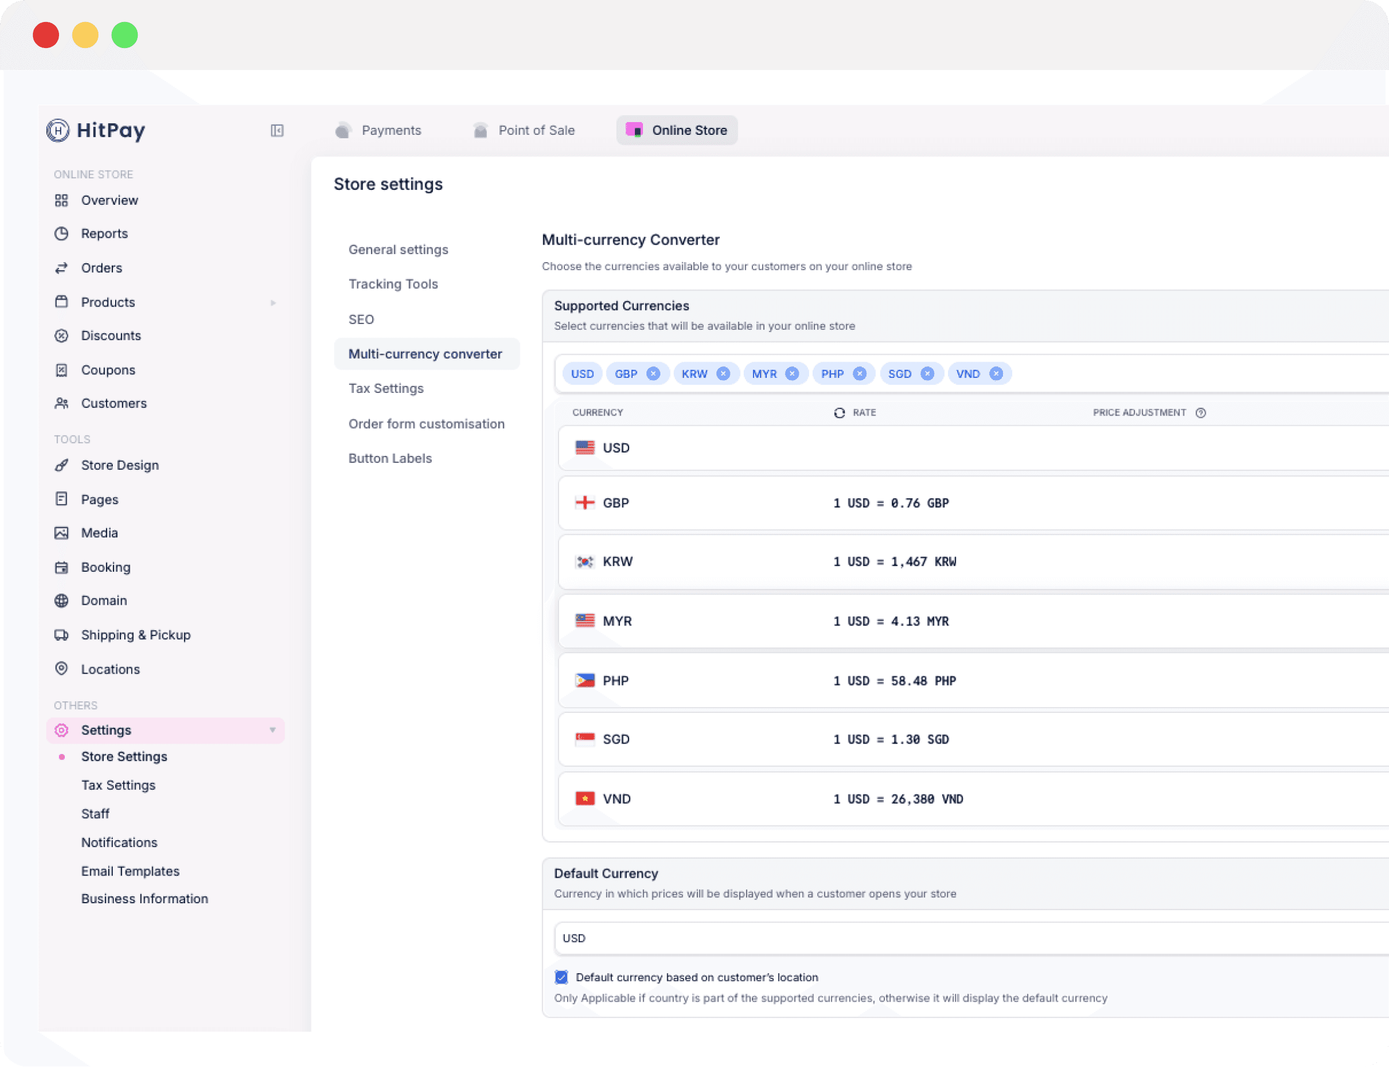Click the HitPay logo
This screenshot has height=1067, width=1389.
pos(96,130)
